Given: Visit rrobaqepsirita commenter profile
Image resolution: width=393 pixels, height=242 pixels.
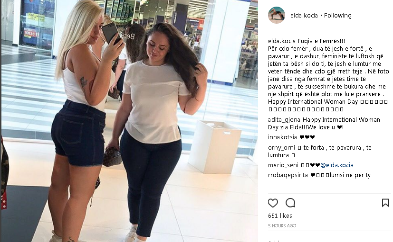Looking at the screenshot, I should 288,175.
